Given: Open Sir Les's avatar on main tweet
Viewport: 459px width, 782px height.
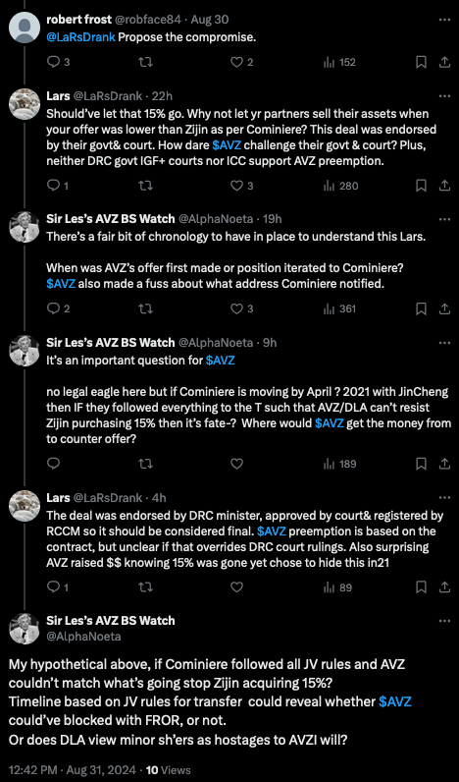Looking at the screenshot, I should [x=25, y=629].
